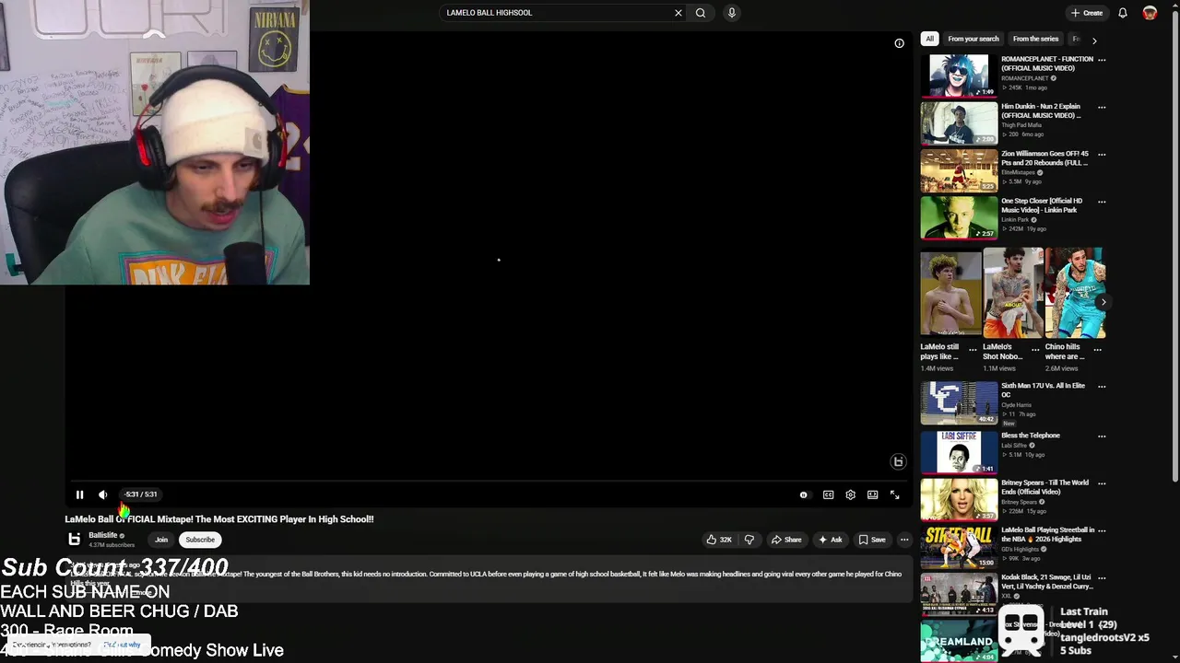1180x663 pixels.
Task: Open options for LaMelo still plays short
Action: point(973,350)
